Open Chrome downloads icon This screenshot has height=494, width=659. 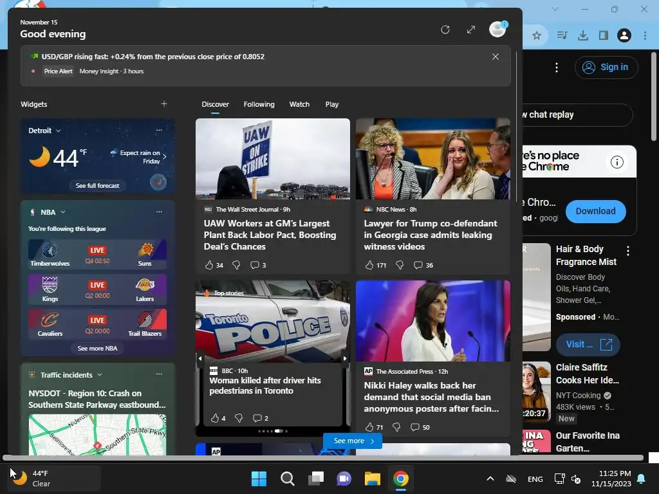583,35
